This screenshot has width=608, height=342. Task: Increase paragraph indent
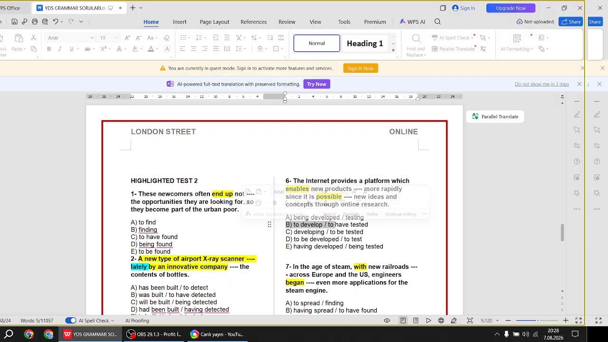click(227, 38)
